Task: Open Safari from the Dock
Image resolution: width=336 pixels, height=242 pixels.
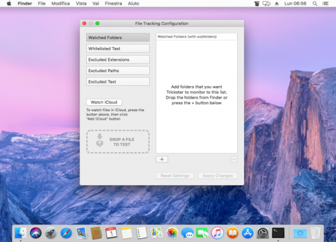Action: (x=66, y=233)
